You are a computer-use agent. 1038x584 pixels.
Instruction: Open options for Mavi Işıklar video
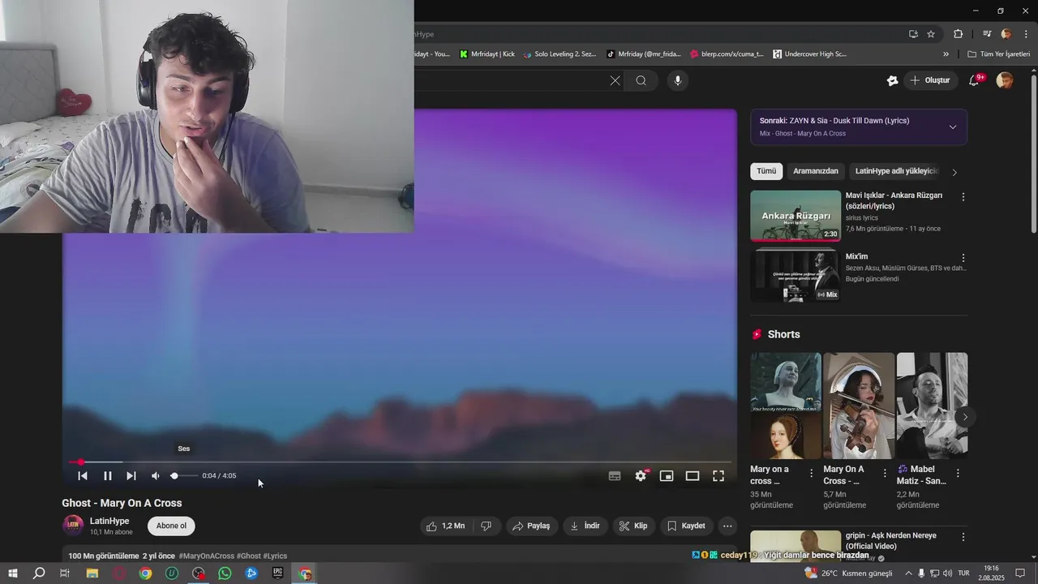click(963, 197)
